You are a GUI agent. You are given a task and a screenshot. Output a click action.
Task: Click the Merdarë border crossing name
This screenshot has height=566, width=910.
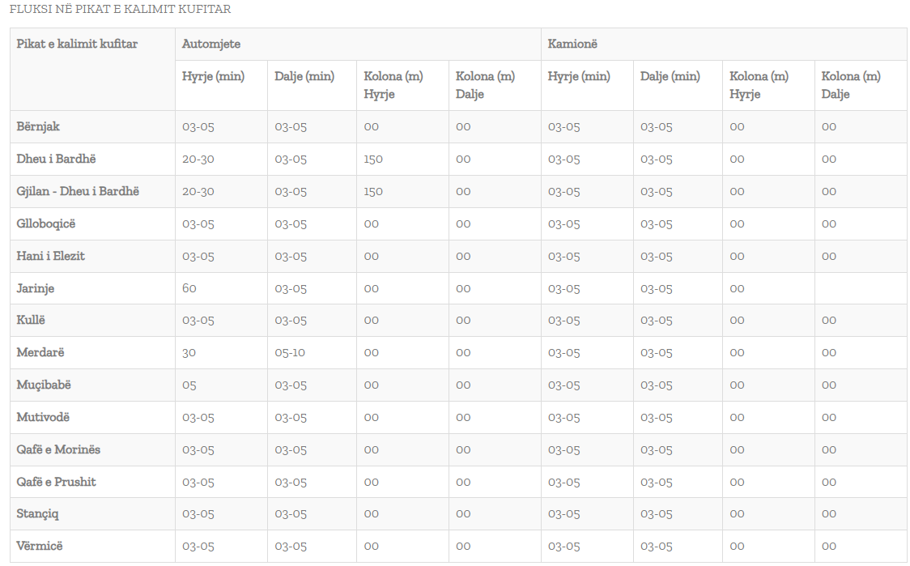point(40,352)
